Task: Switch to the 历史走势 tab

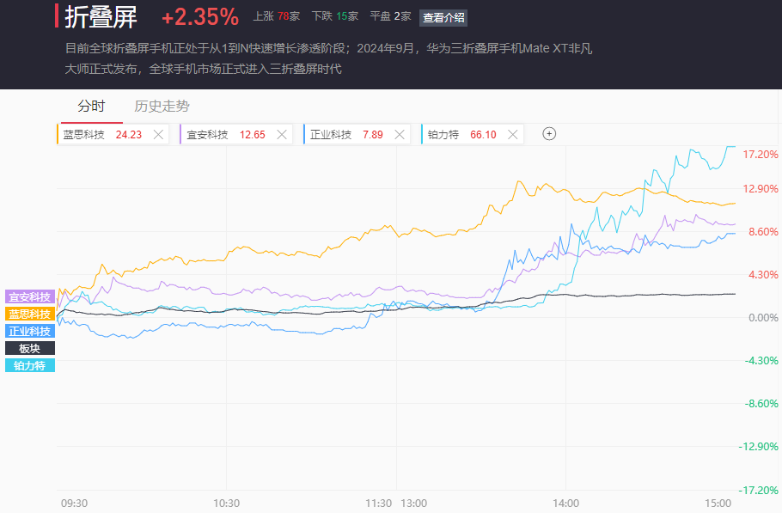Action: [x=162, y=107]
